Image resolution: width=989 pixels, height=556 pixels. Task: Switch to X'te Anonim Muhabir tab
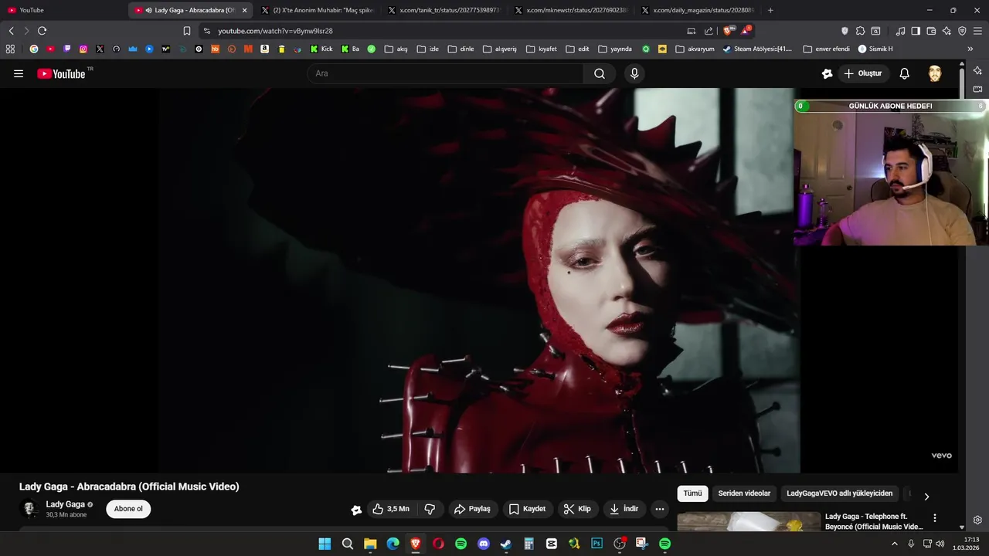point(317,10)
